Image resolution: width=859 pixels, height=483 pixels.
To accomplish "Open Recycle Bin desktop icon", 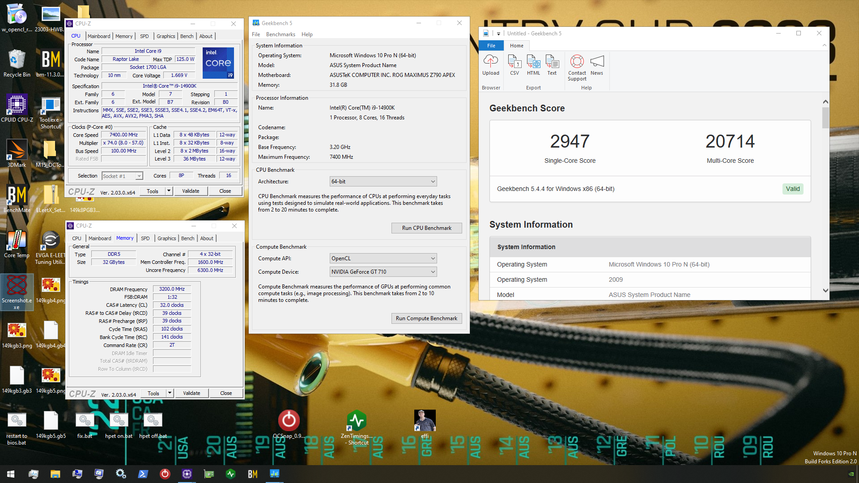I will point(17,63).
